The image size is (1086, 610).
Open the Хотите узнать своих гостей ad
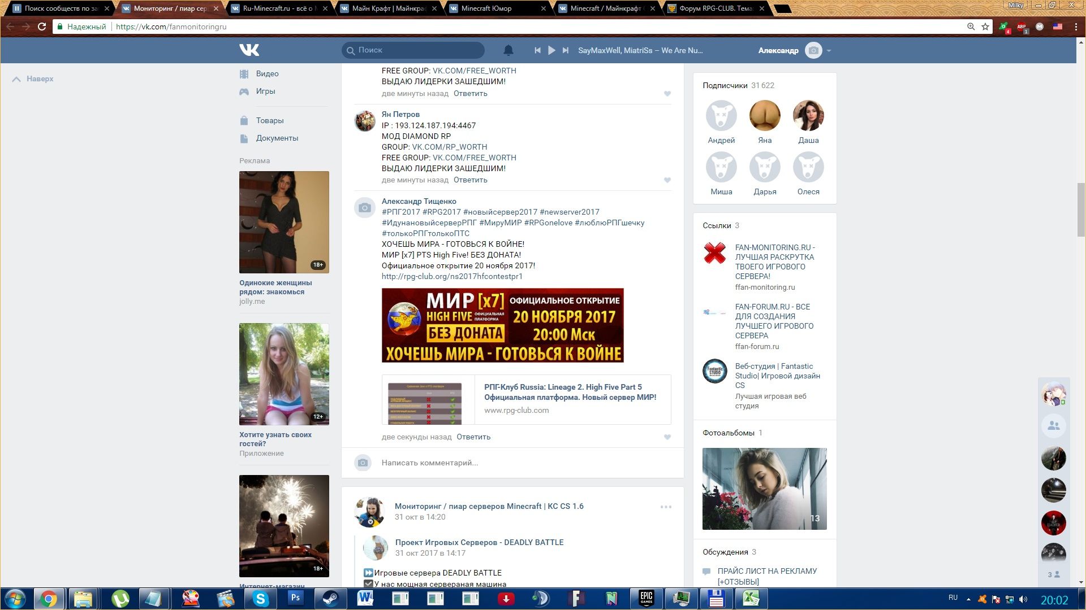click(x=275, y=439)
